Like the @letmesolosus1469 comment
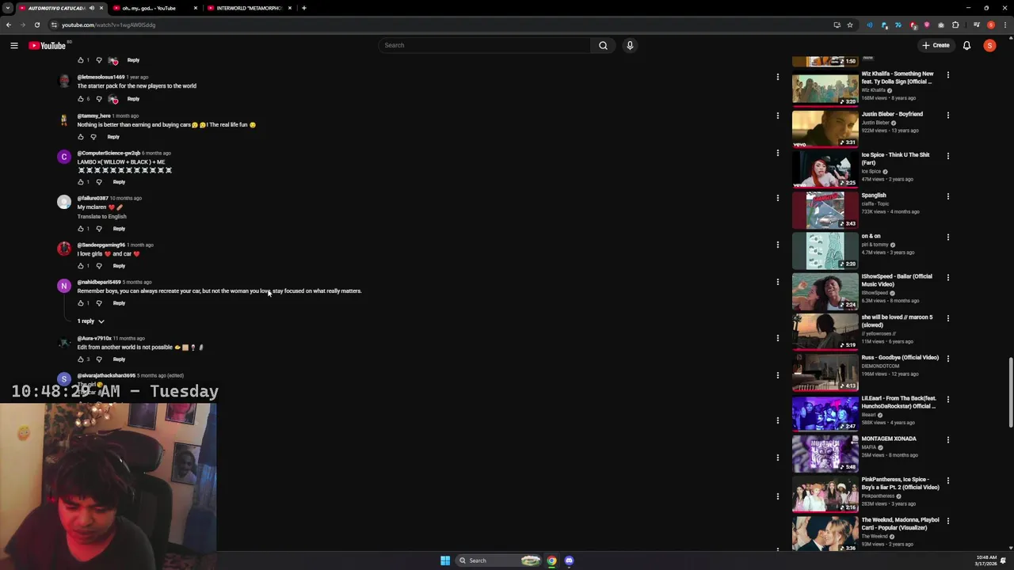Image resolution: width=1014 pixels, height=570 pixels. click(x=80, y=99)
